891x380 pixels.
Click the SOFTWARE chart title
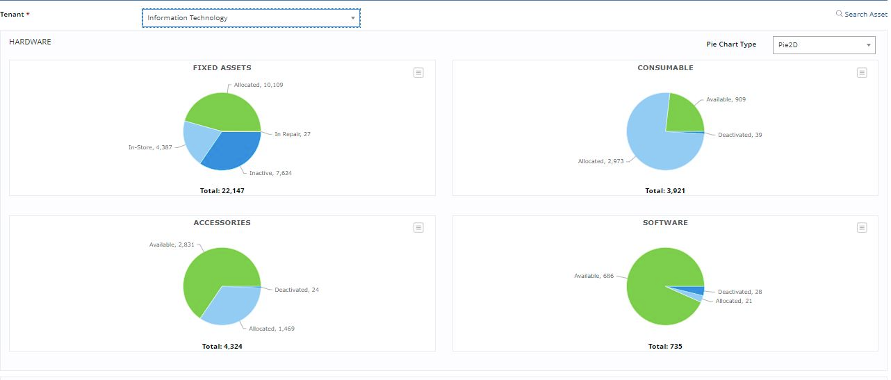[665, 223]
